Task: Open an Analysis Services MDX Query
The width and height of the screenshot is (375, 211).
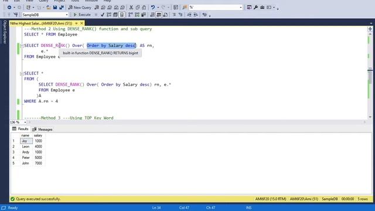Action: pos(103,8)
